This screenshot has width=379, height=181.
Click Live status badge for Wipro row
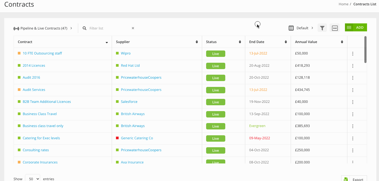[x=216, y=54]
